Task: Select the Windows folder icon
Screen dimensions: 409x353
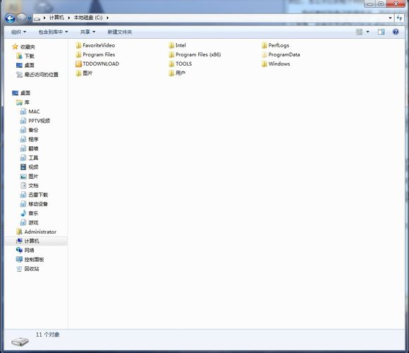Action: tap(264, 64)
